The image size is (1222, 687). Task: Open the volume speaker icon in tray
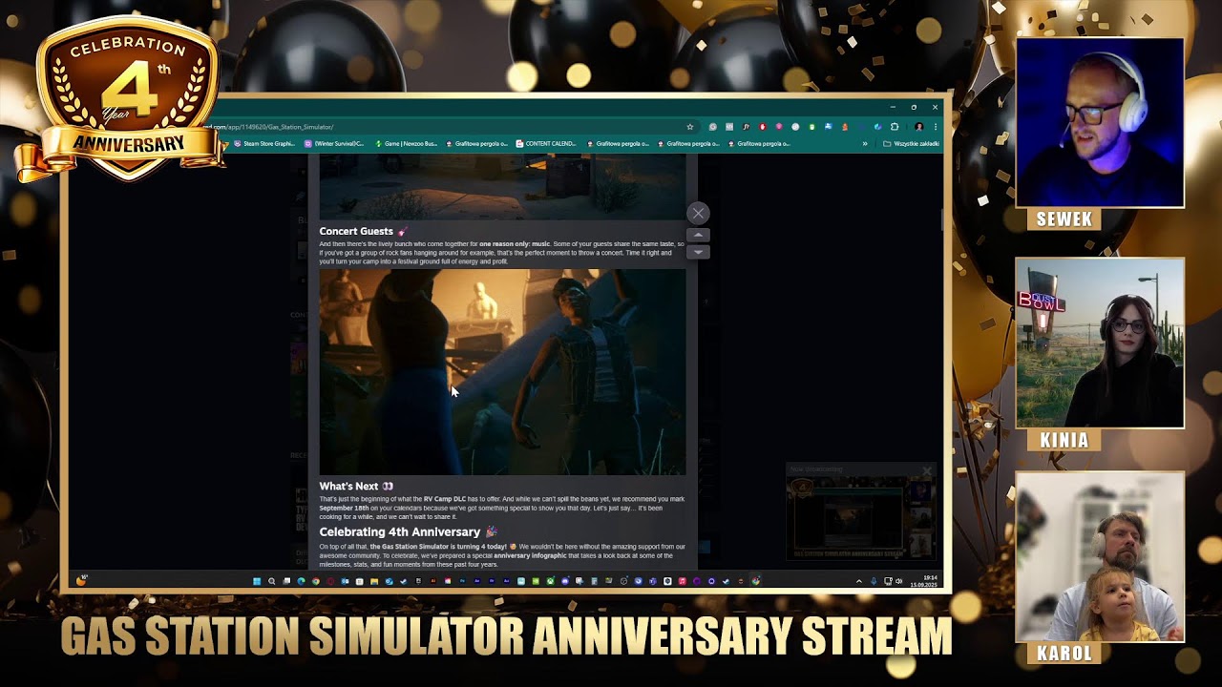pyautogui.click(x=898, y=581)
